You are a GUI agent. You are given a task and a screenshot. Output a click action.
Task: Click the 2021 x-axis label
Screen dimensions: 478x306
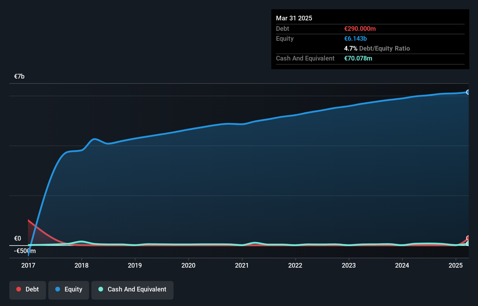tap(242, 265)
